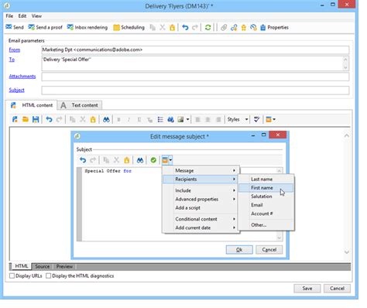Enable the Display URLs checkbox

tap(12, 275)
